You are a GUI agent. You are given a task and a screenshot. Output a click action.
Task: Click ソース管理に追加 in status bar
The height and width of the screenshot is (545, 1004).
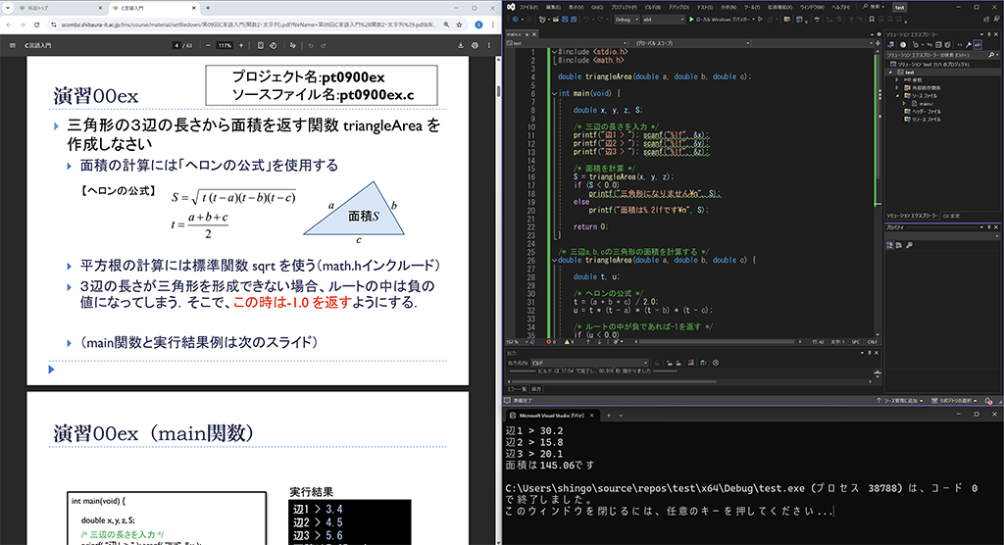pyautogui.click(x=900, y=401)
